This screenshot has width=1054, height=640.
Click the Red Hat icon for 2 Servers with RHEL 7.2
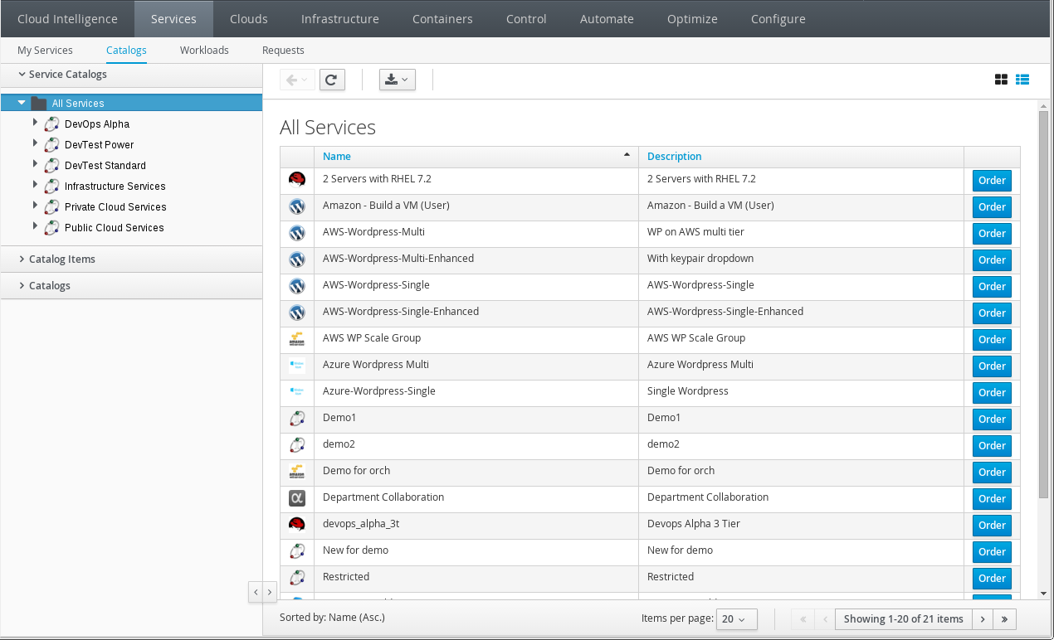(x=297, y=180)
